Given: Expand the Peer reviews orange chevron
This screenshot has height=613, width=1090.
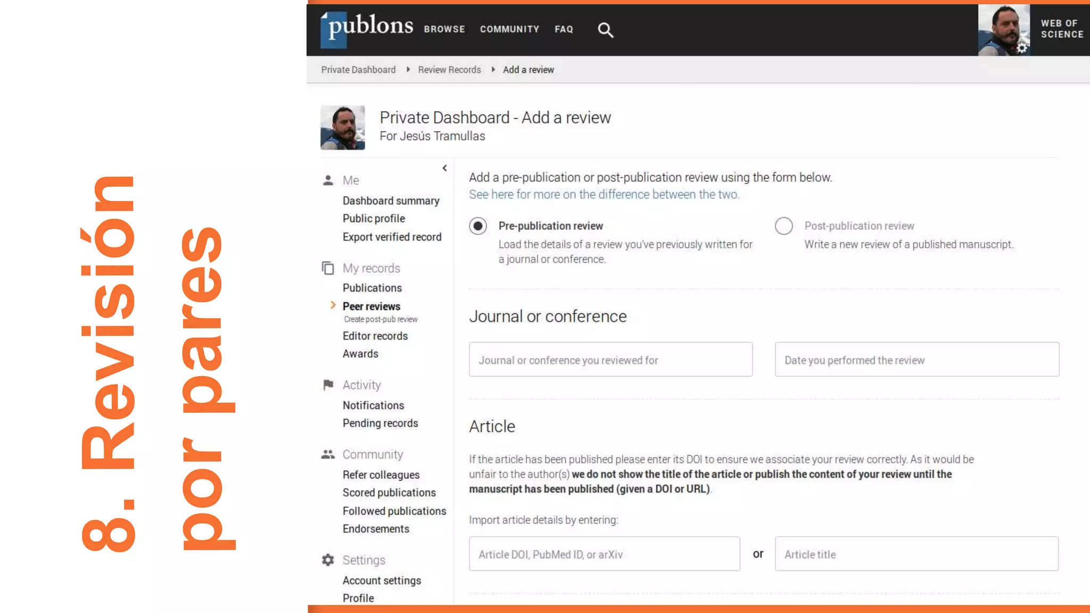Looking at the screenshot, I should [x=333, y=305].
